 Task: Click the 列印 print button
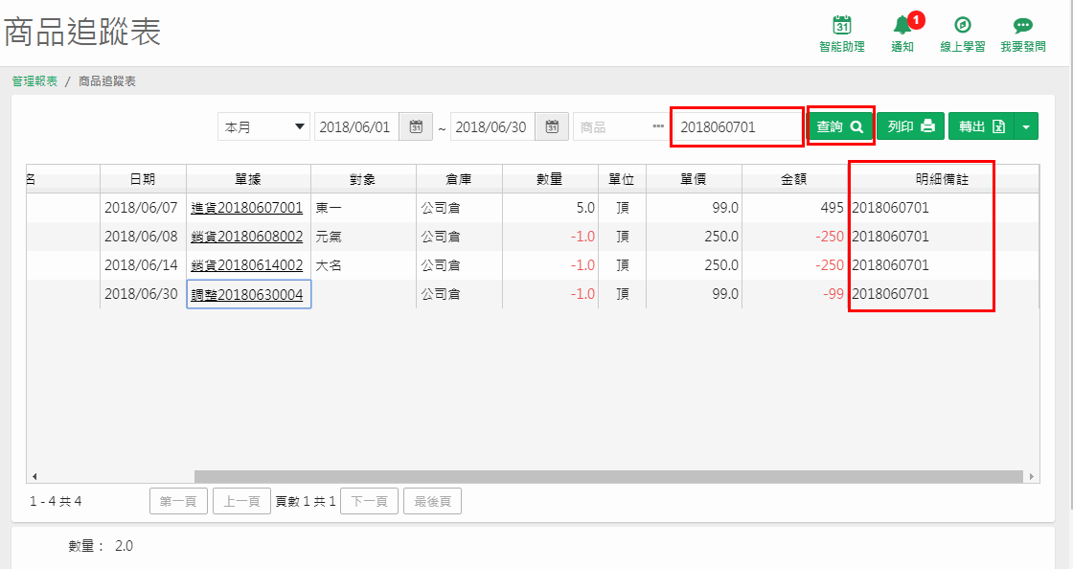click(911, 126)
